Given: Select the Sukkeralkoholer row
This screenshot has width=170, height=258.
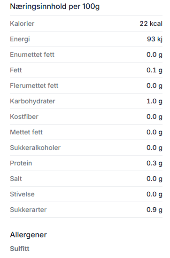Looking at the screenshot, I should tap(86, 148).
